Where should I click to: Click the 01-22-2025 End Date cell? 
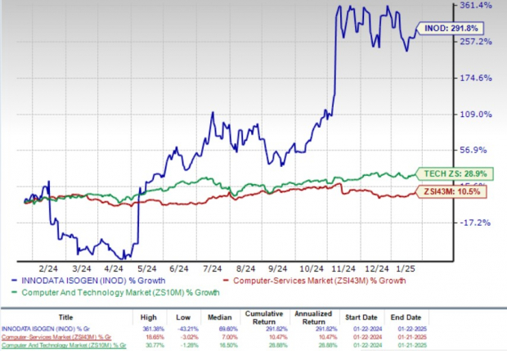(411, 329)
